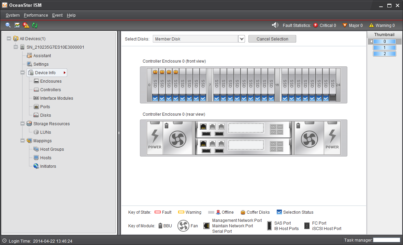Select Interface Modules in the tree
This screenshot has height=245, width=403.
click(x=57, y=98)
